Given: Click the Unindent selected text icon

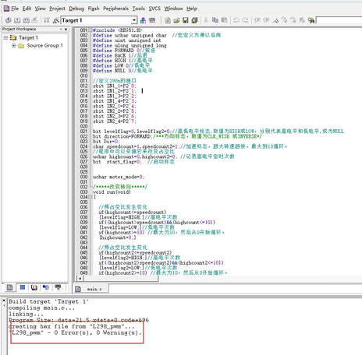Looking at the screenshot, I should (x=266, y=20).
